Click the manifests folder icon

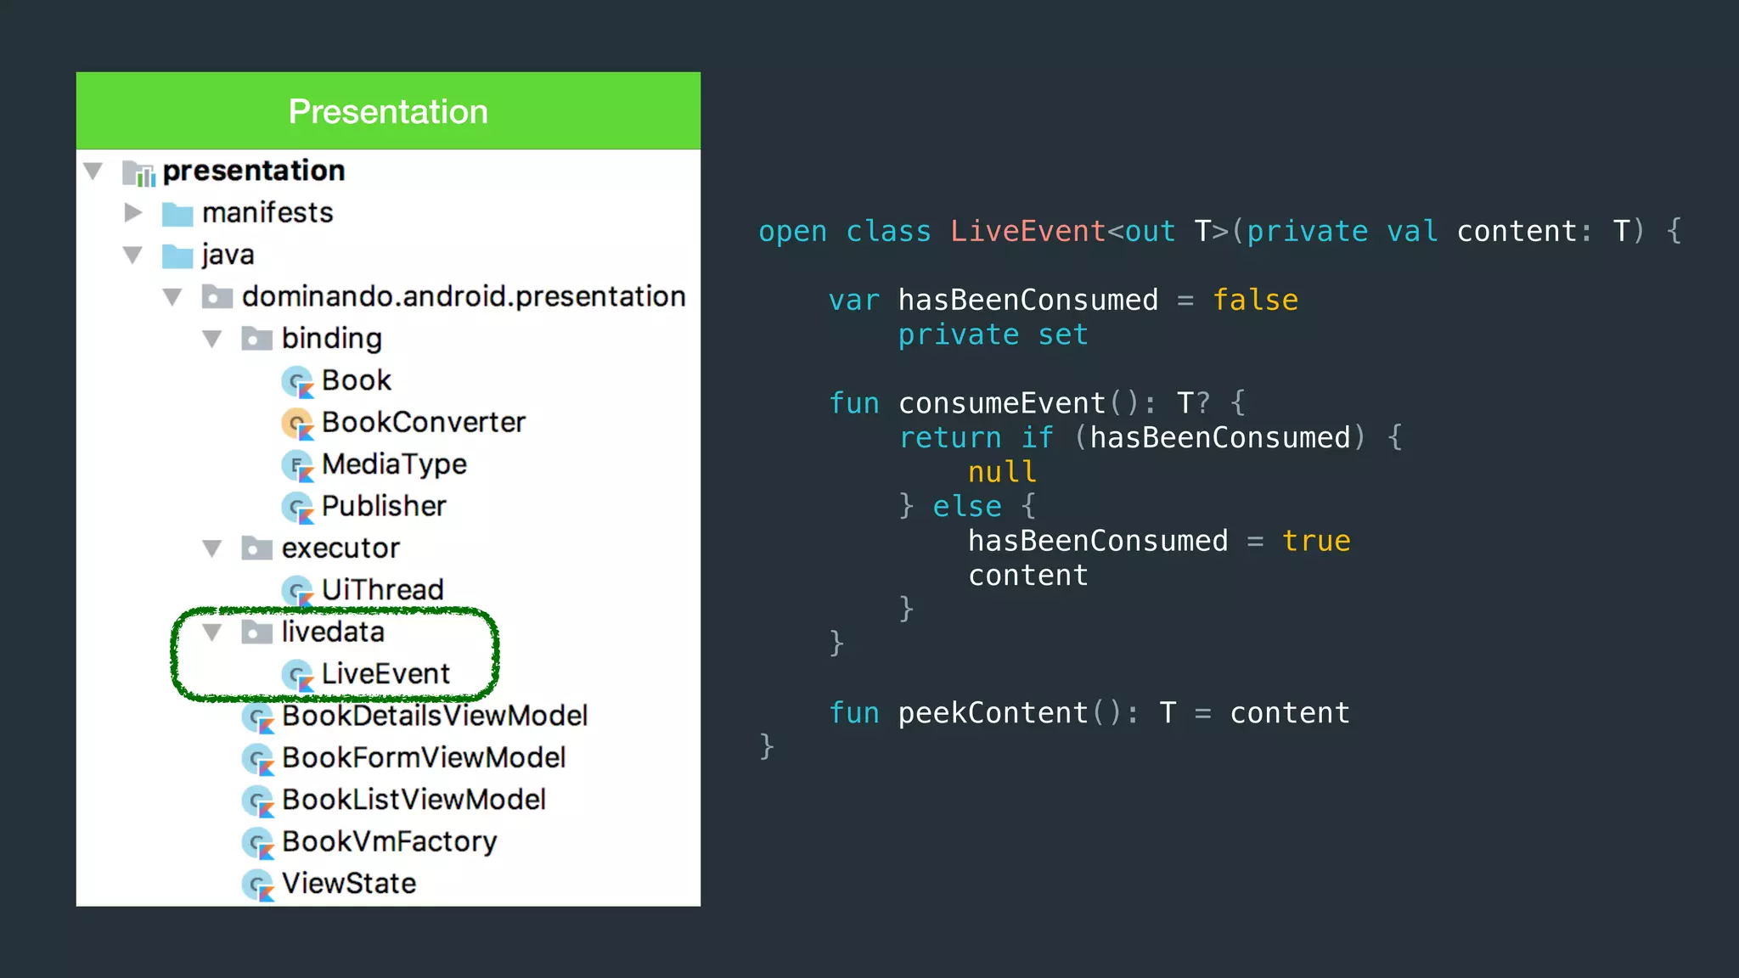177,214
